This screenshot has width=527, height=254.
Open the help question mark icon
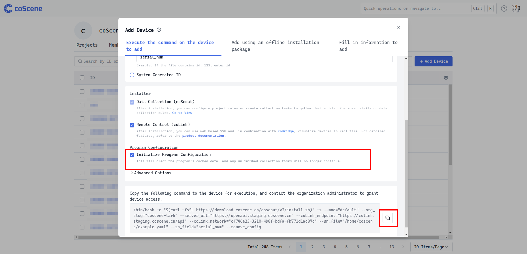(x=504, y=8)
